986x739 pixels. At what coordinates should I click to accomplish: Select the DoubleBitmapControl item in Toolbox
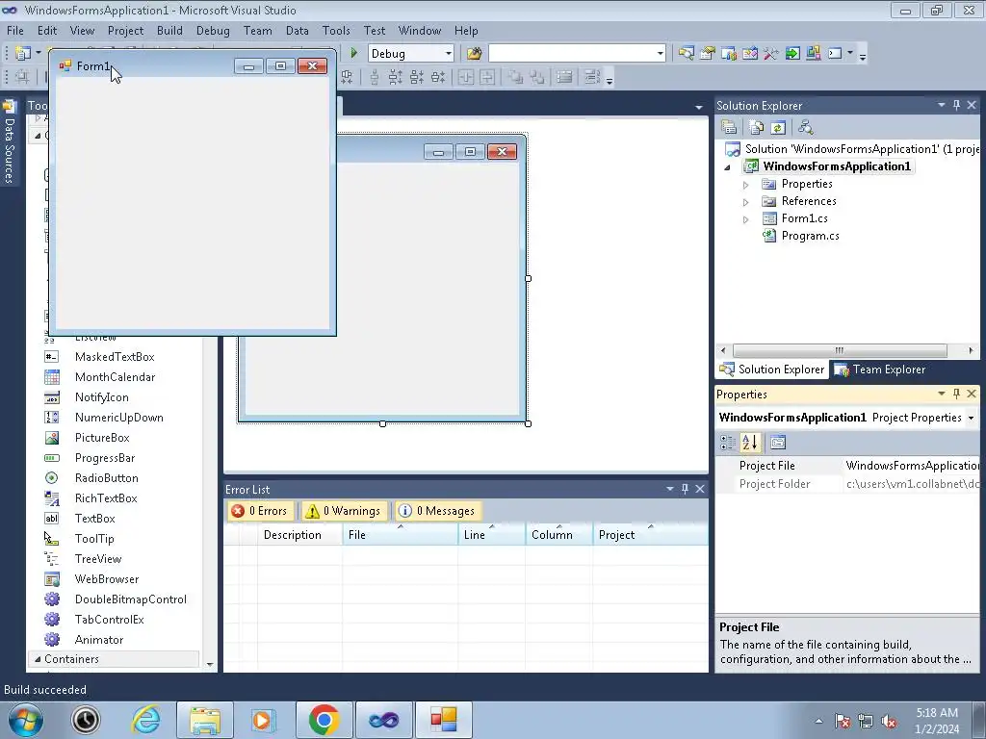130,599
